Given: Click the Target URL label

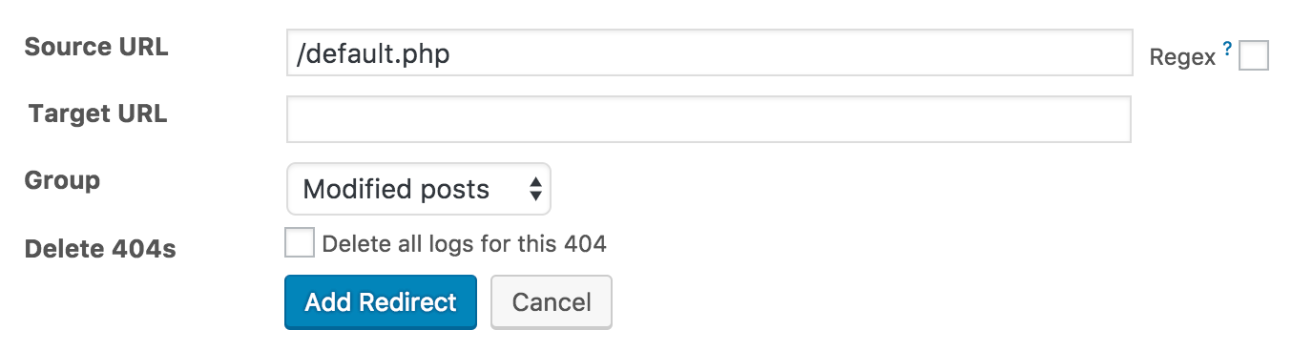Looking at the screenshot, I should click(97, 114).
